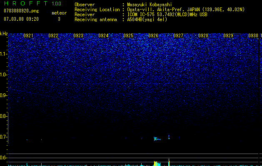Image resolution: width=262 pixels, height=166 pixels.
Task: Click the 0928 time marker
Action: coord(203,36)
